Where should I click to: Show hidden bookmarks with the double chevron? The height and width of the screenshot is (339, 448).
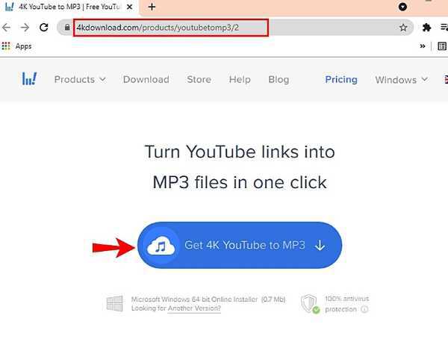coord(423,46)
